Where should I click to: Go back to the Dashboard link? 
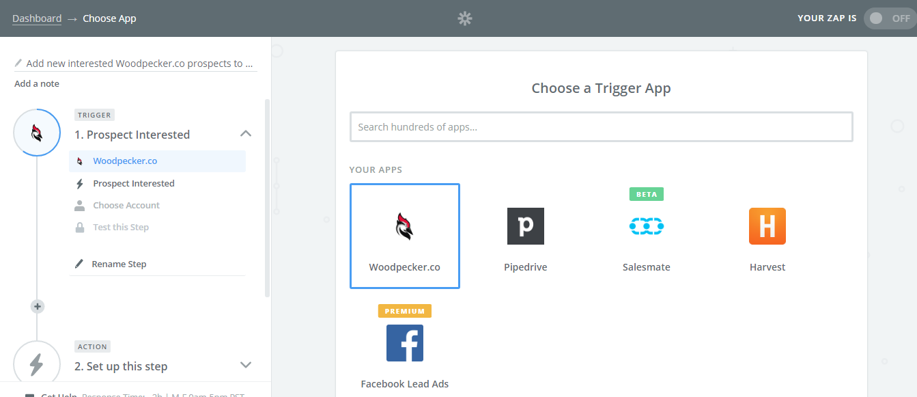click(x=37, y=18)
